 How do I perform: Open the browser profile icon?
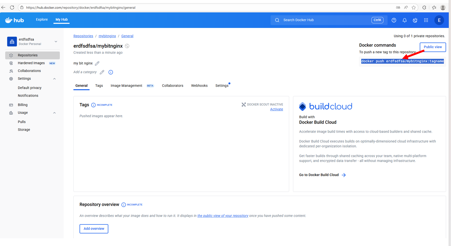click(x=443, y=7)
